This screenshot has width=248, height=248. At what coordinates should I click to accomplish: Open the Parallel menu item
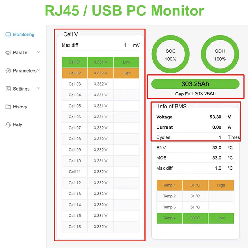point(20,53)
